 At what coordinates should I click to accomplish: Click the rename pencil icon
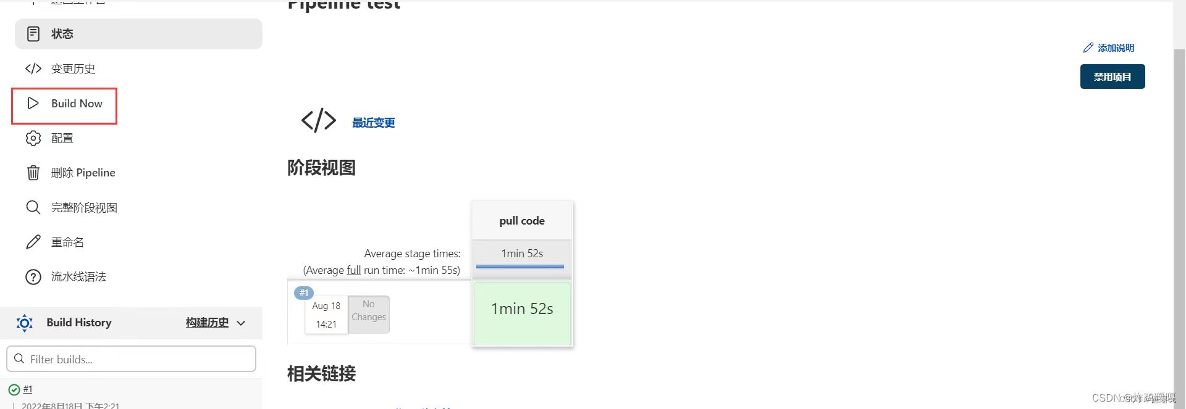point(33,242)
